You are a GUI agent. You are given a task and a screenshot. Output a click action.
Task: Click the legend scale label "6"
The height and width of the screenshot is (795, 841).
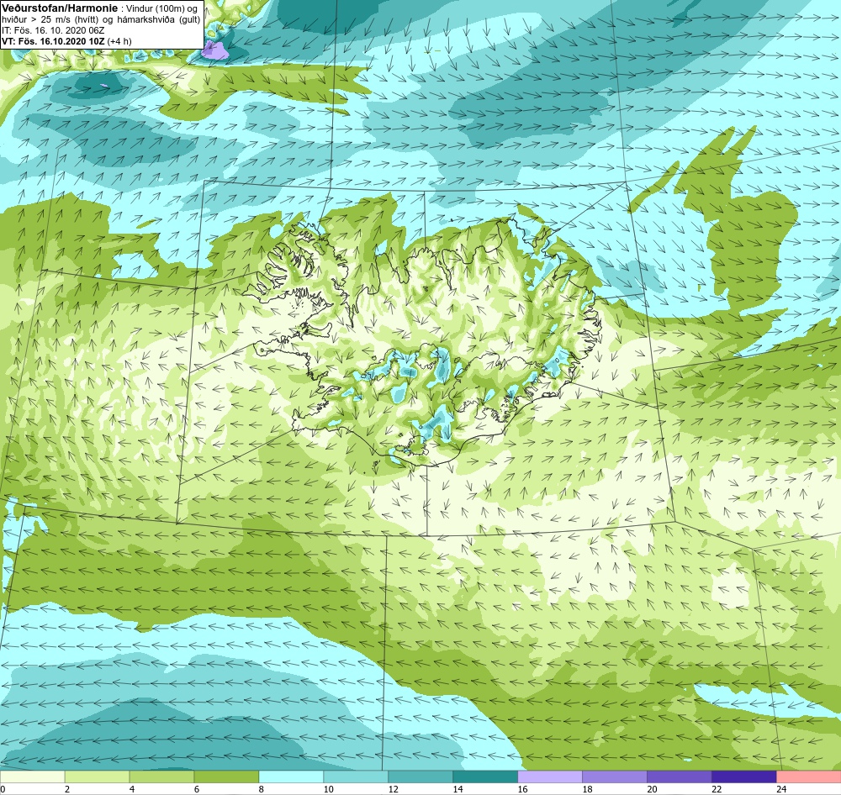197,789
